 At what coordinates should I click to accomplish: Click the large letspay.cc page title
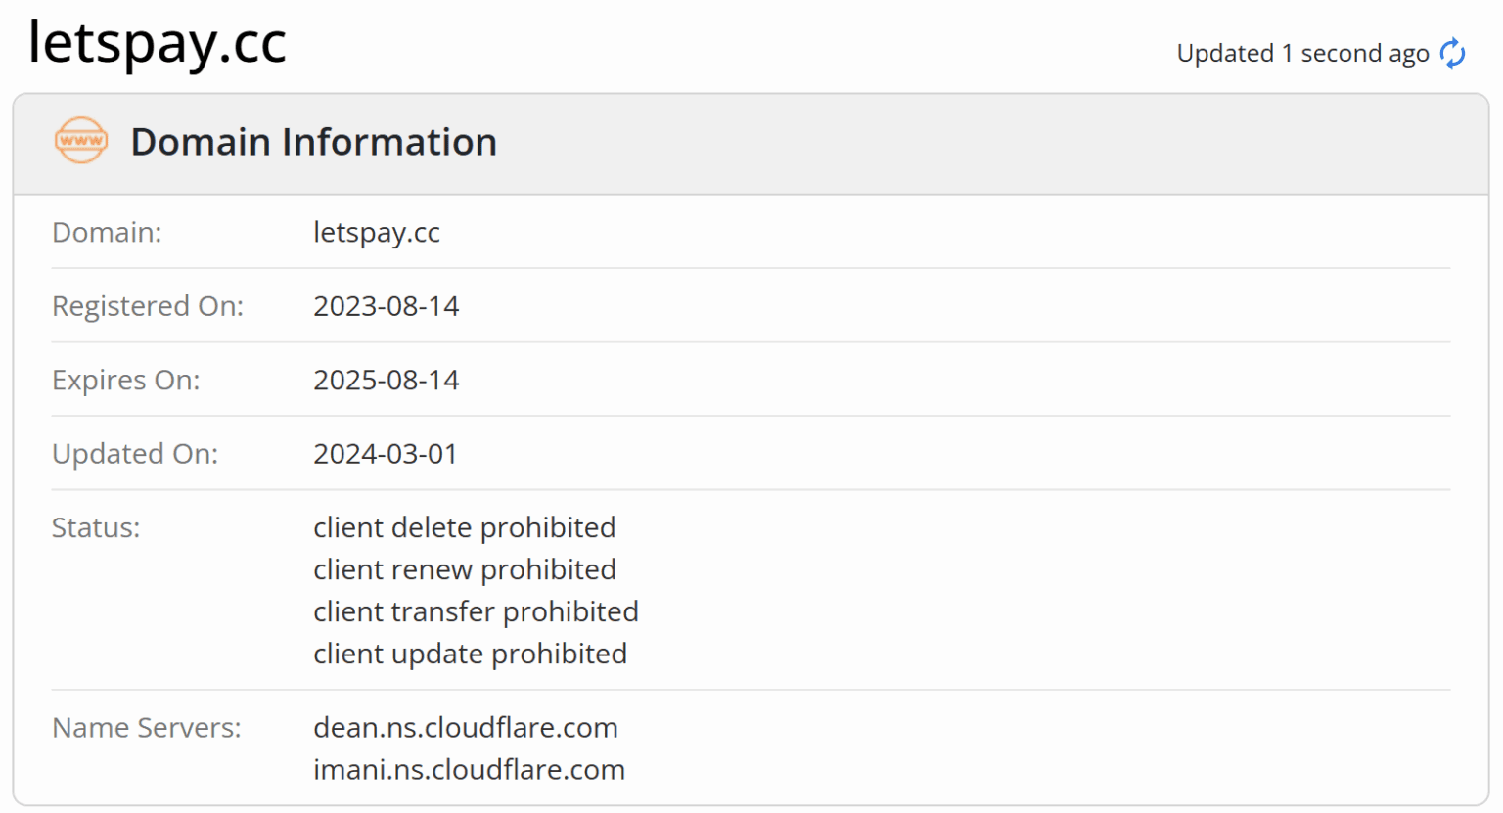pos(158,42)
